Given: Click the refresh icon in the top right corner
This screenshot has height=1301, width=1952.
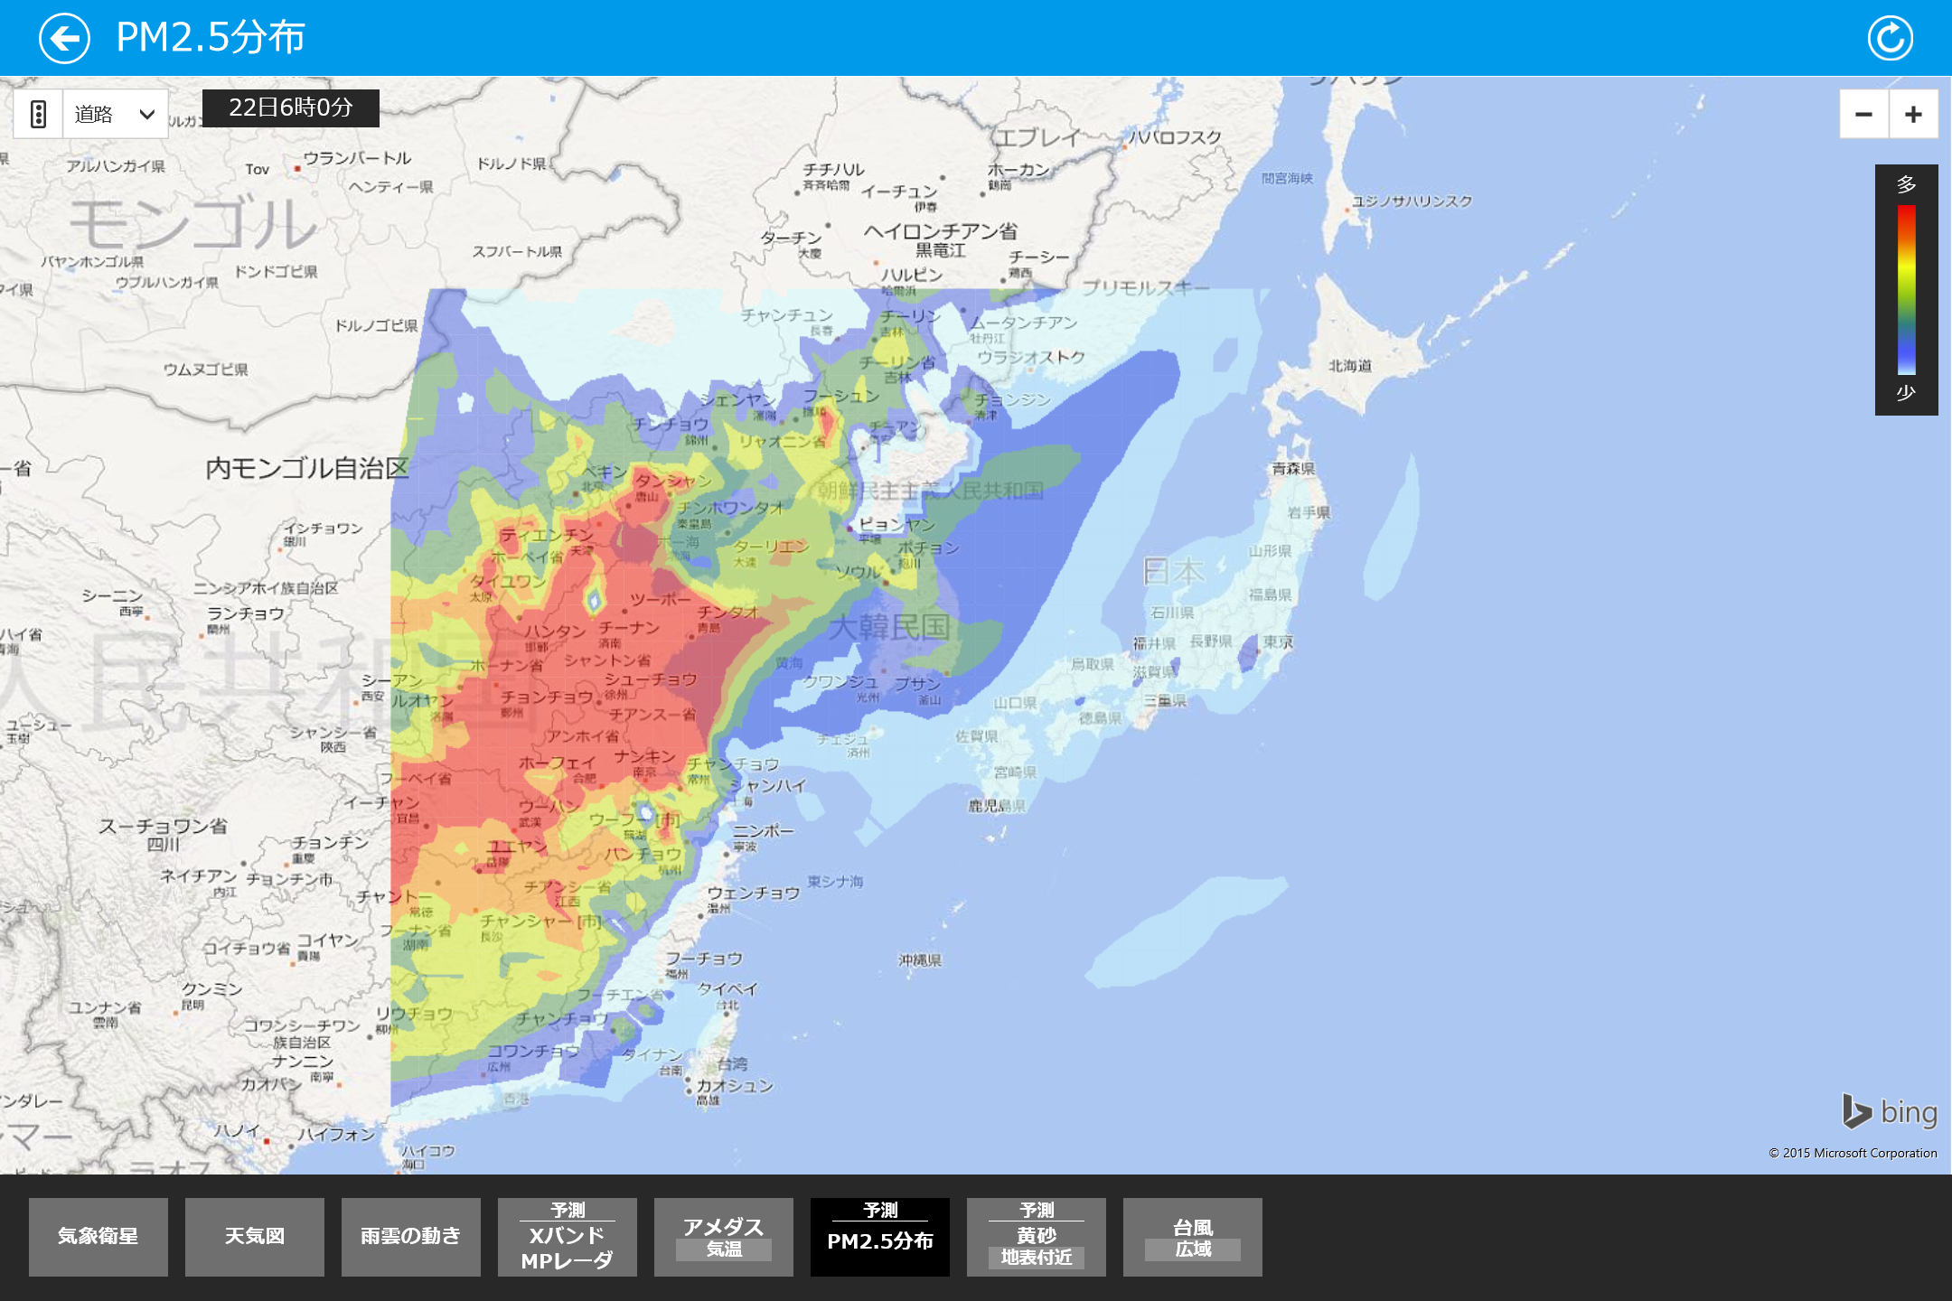Looking at the screenshot, I should [x=1890, y=37].
